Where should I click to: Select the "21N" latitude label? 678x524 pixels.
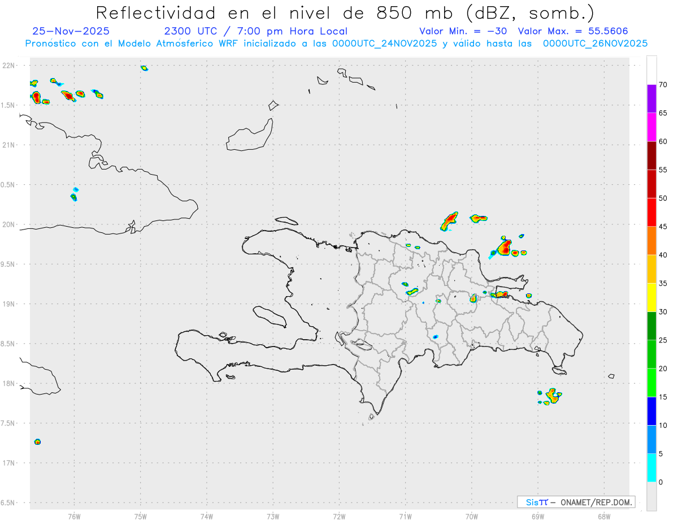[10, 145]
